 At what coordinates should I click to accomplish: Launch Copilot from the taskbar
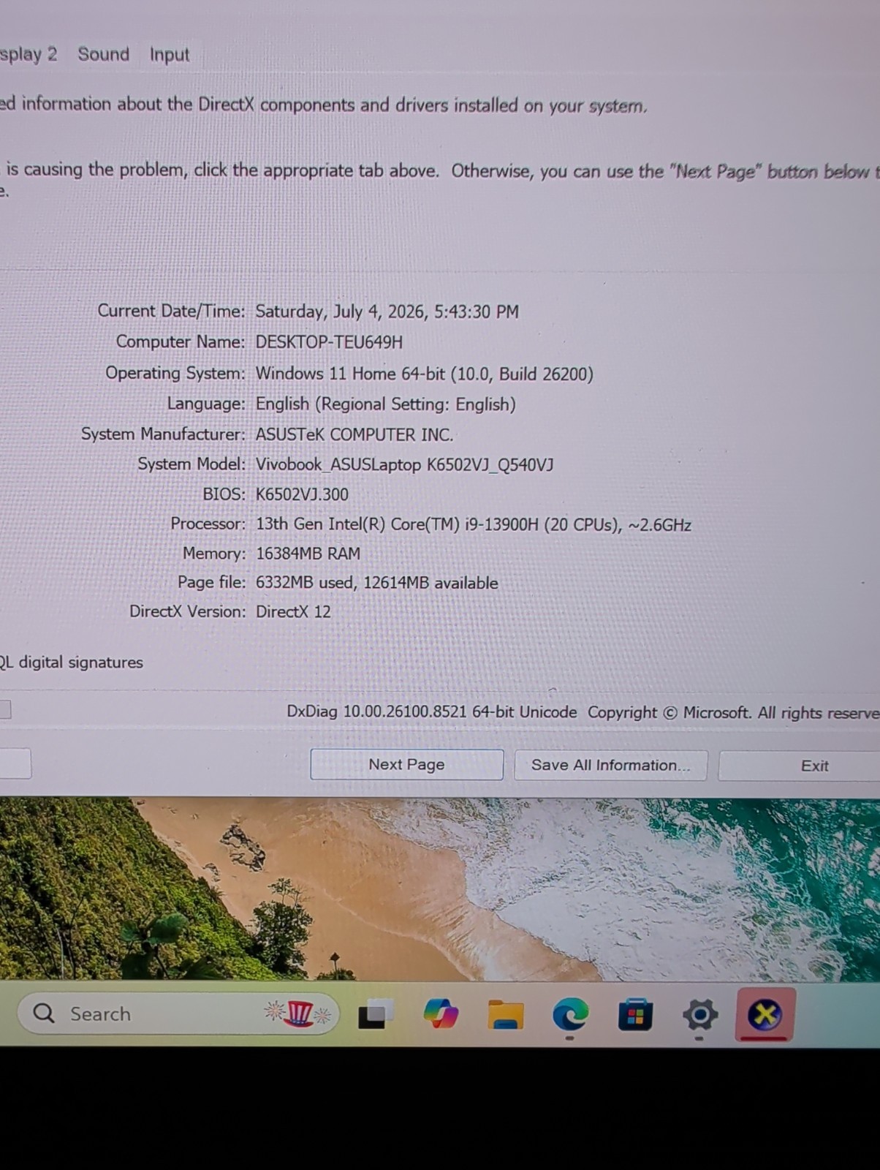click(x=441, y=1014)
